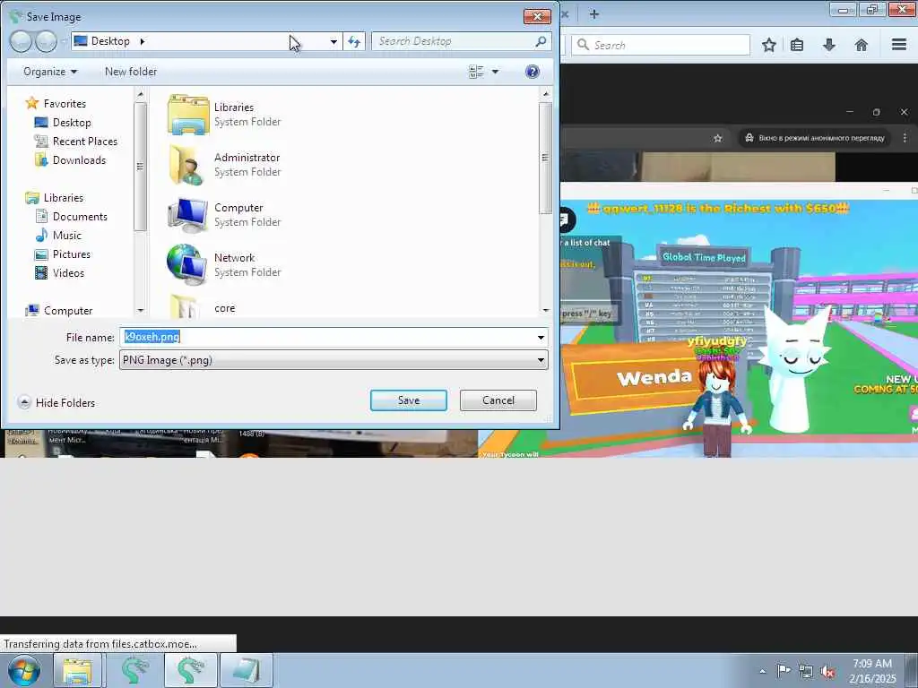
Task: Click the Search Desktop field
Action: coord(454,41)
